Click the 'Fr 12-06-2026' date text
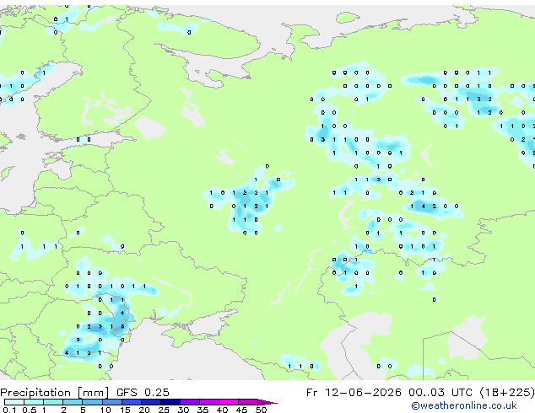The image size is (535, 413). tap(354, 393)
